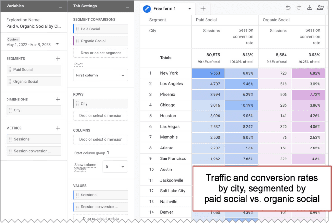This screenshot has height=223, width=333.
Task: Click the blue pencil icon on Free form 1
Action: point(146,9)
